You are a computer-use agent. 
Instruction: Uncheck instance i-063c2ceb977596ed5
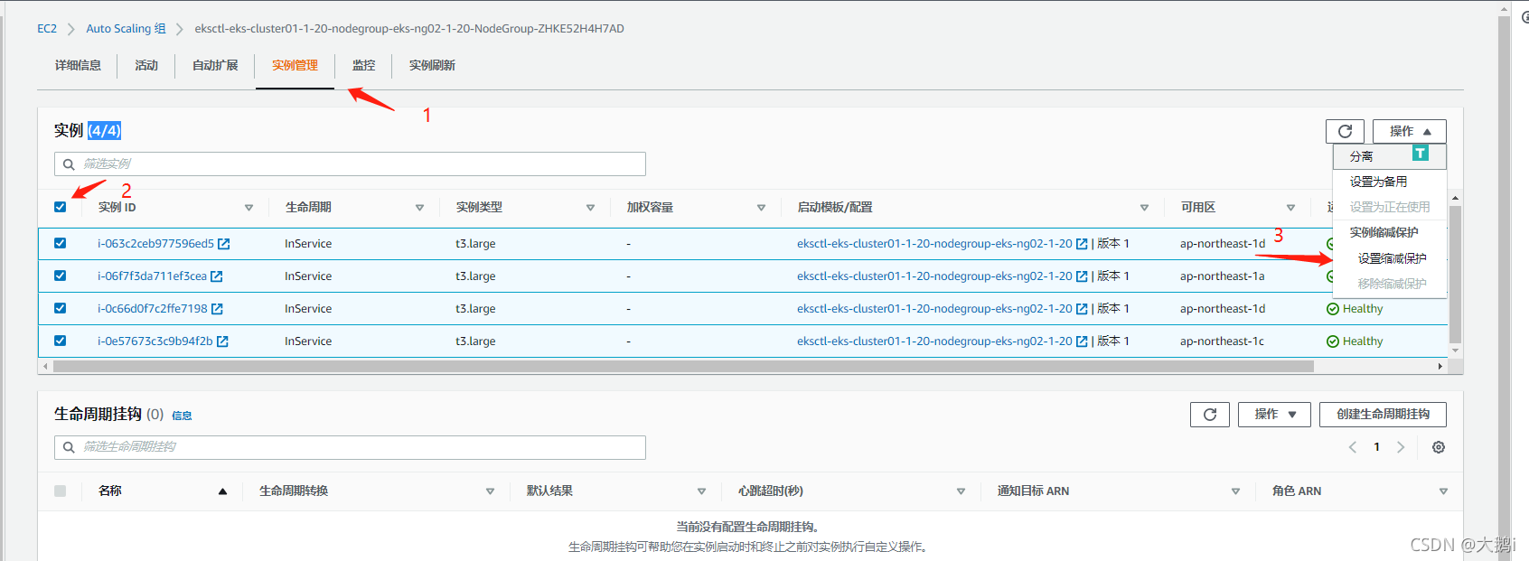click(61, 243)
